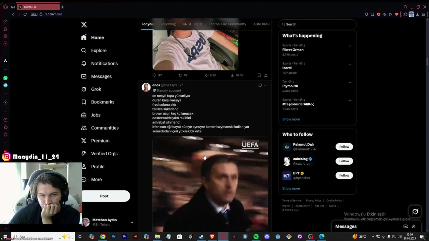Repost the post with 75 reposts

(x=183, y=75)
